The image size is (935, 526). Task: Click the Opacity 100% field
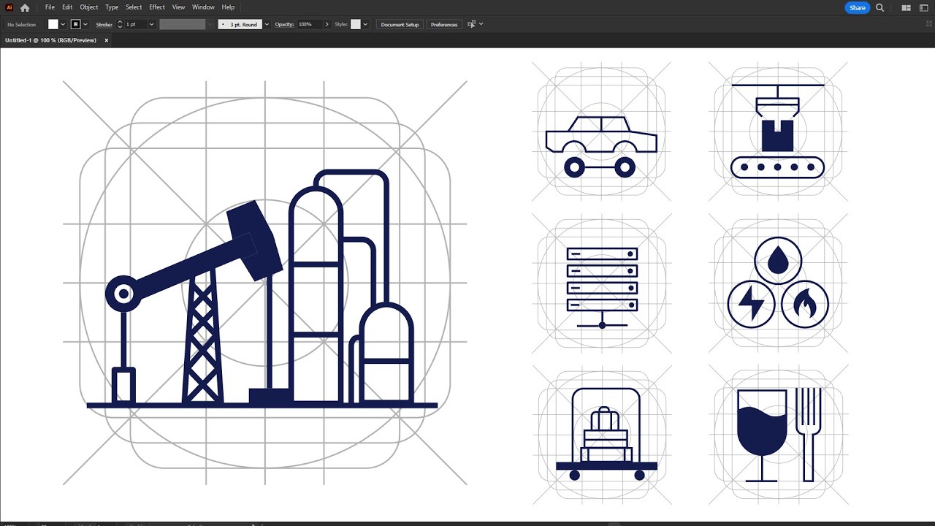(309, 24)
